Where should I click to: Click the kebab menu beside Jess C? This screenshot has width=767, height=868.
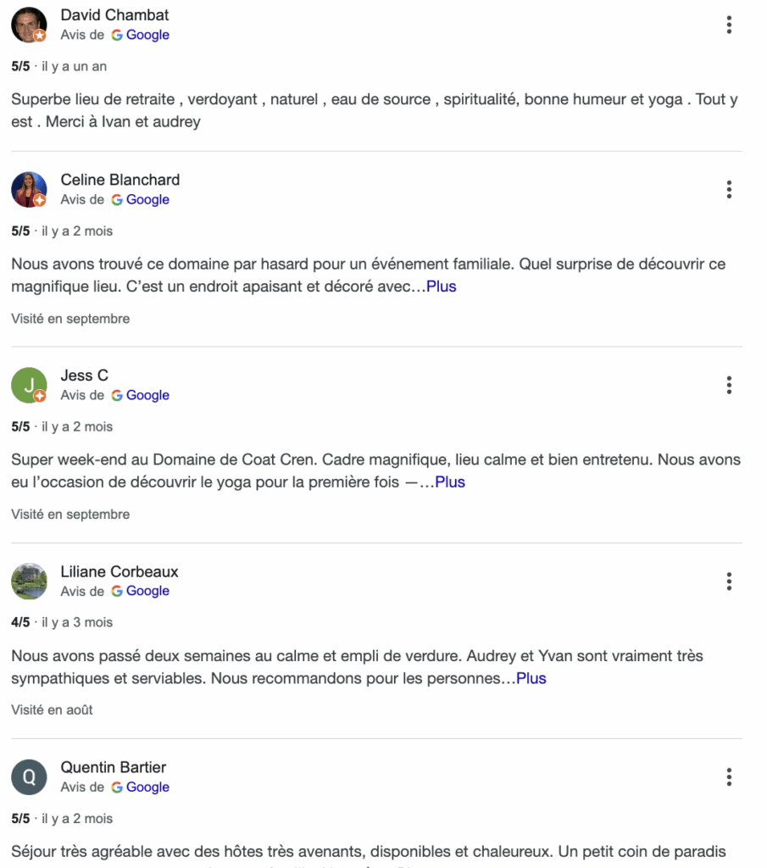[729, 386]
